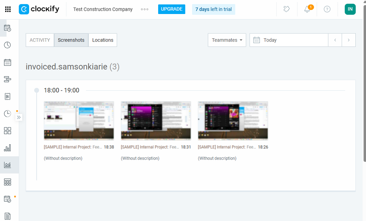Screen dimensions: 366x221
Task: Open the Today date picker
Action: (x=269, y=40)
